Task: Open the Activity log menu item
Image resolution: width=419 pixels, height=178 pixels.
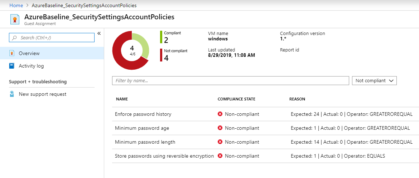Action: click(31, 66)
